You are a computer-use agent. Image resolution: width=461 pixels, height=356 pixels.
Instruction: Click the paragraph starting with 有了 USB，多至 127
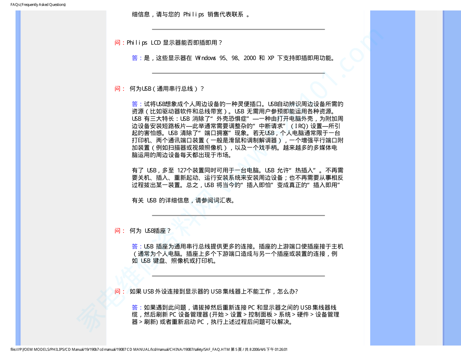237,178
